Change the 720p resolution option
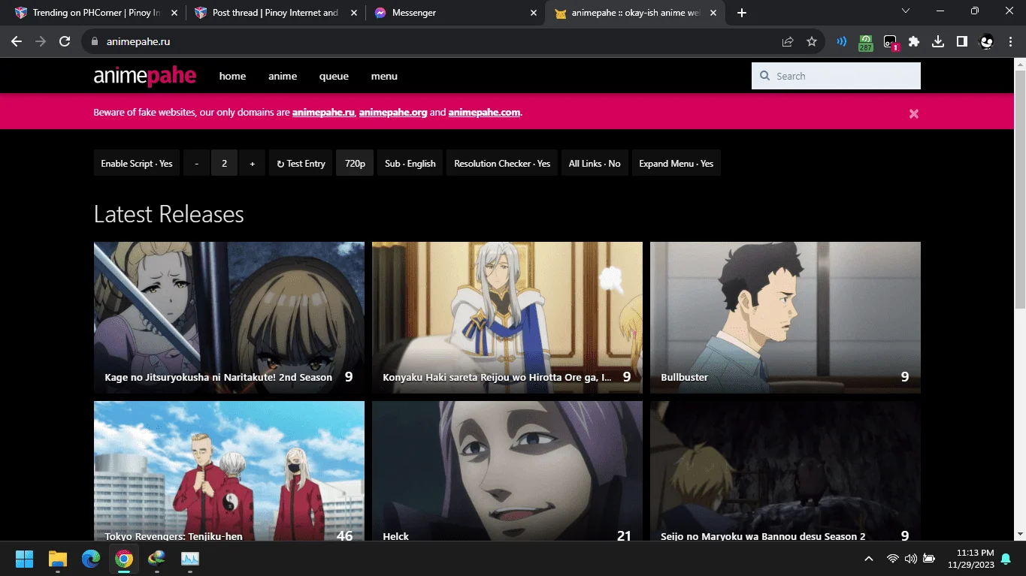 [x=355, y=163]
